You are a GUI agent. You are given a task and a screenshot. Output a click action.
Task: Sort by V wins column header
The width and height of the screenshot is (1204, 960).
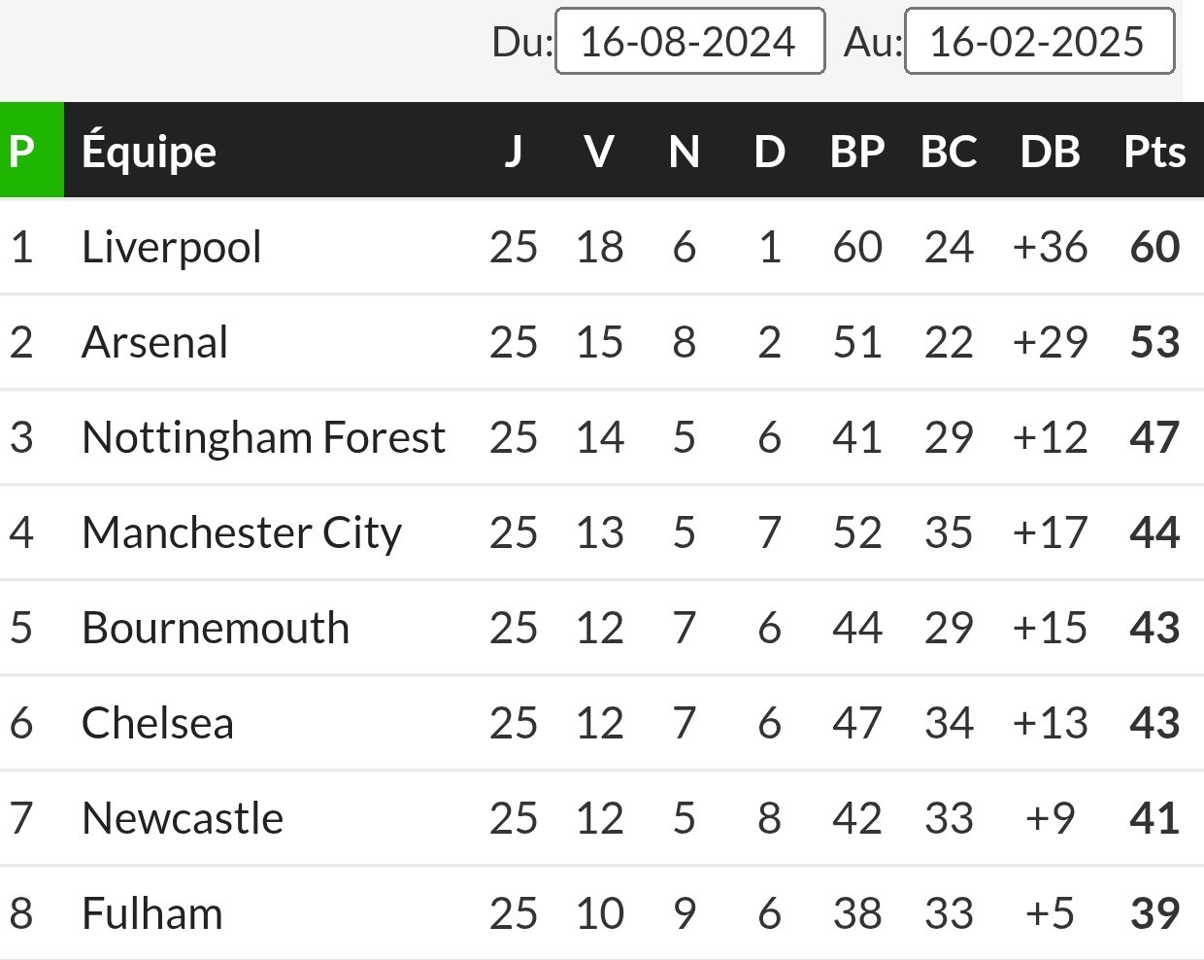pos(599,151)
